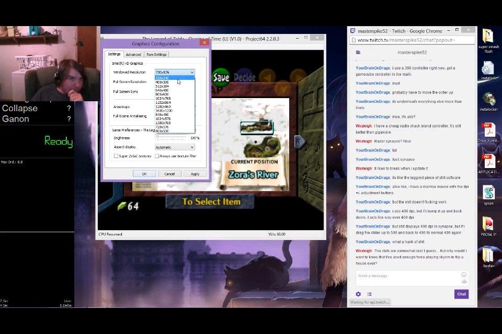Open the instalocker desktop shortcut

488,102
